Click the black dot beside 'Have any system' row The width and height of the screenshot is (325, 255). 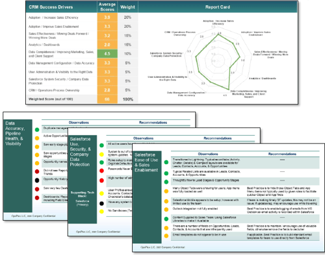(x=101, y=203)
